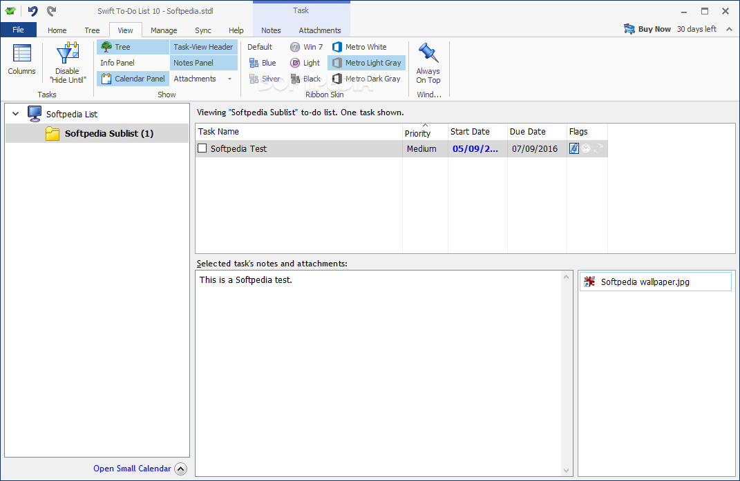This screenshot has height=481, width=740.
Task: Sort by the Due Date column header
Action: tap(537, 132)
